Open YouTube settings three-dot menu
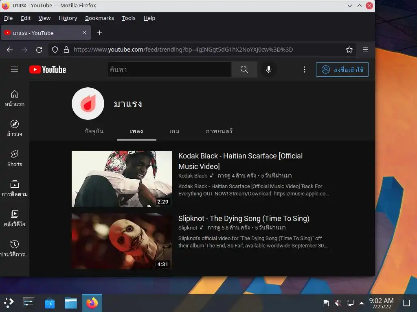417x312 pixels. (305, 69)
